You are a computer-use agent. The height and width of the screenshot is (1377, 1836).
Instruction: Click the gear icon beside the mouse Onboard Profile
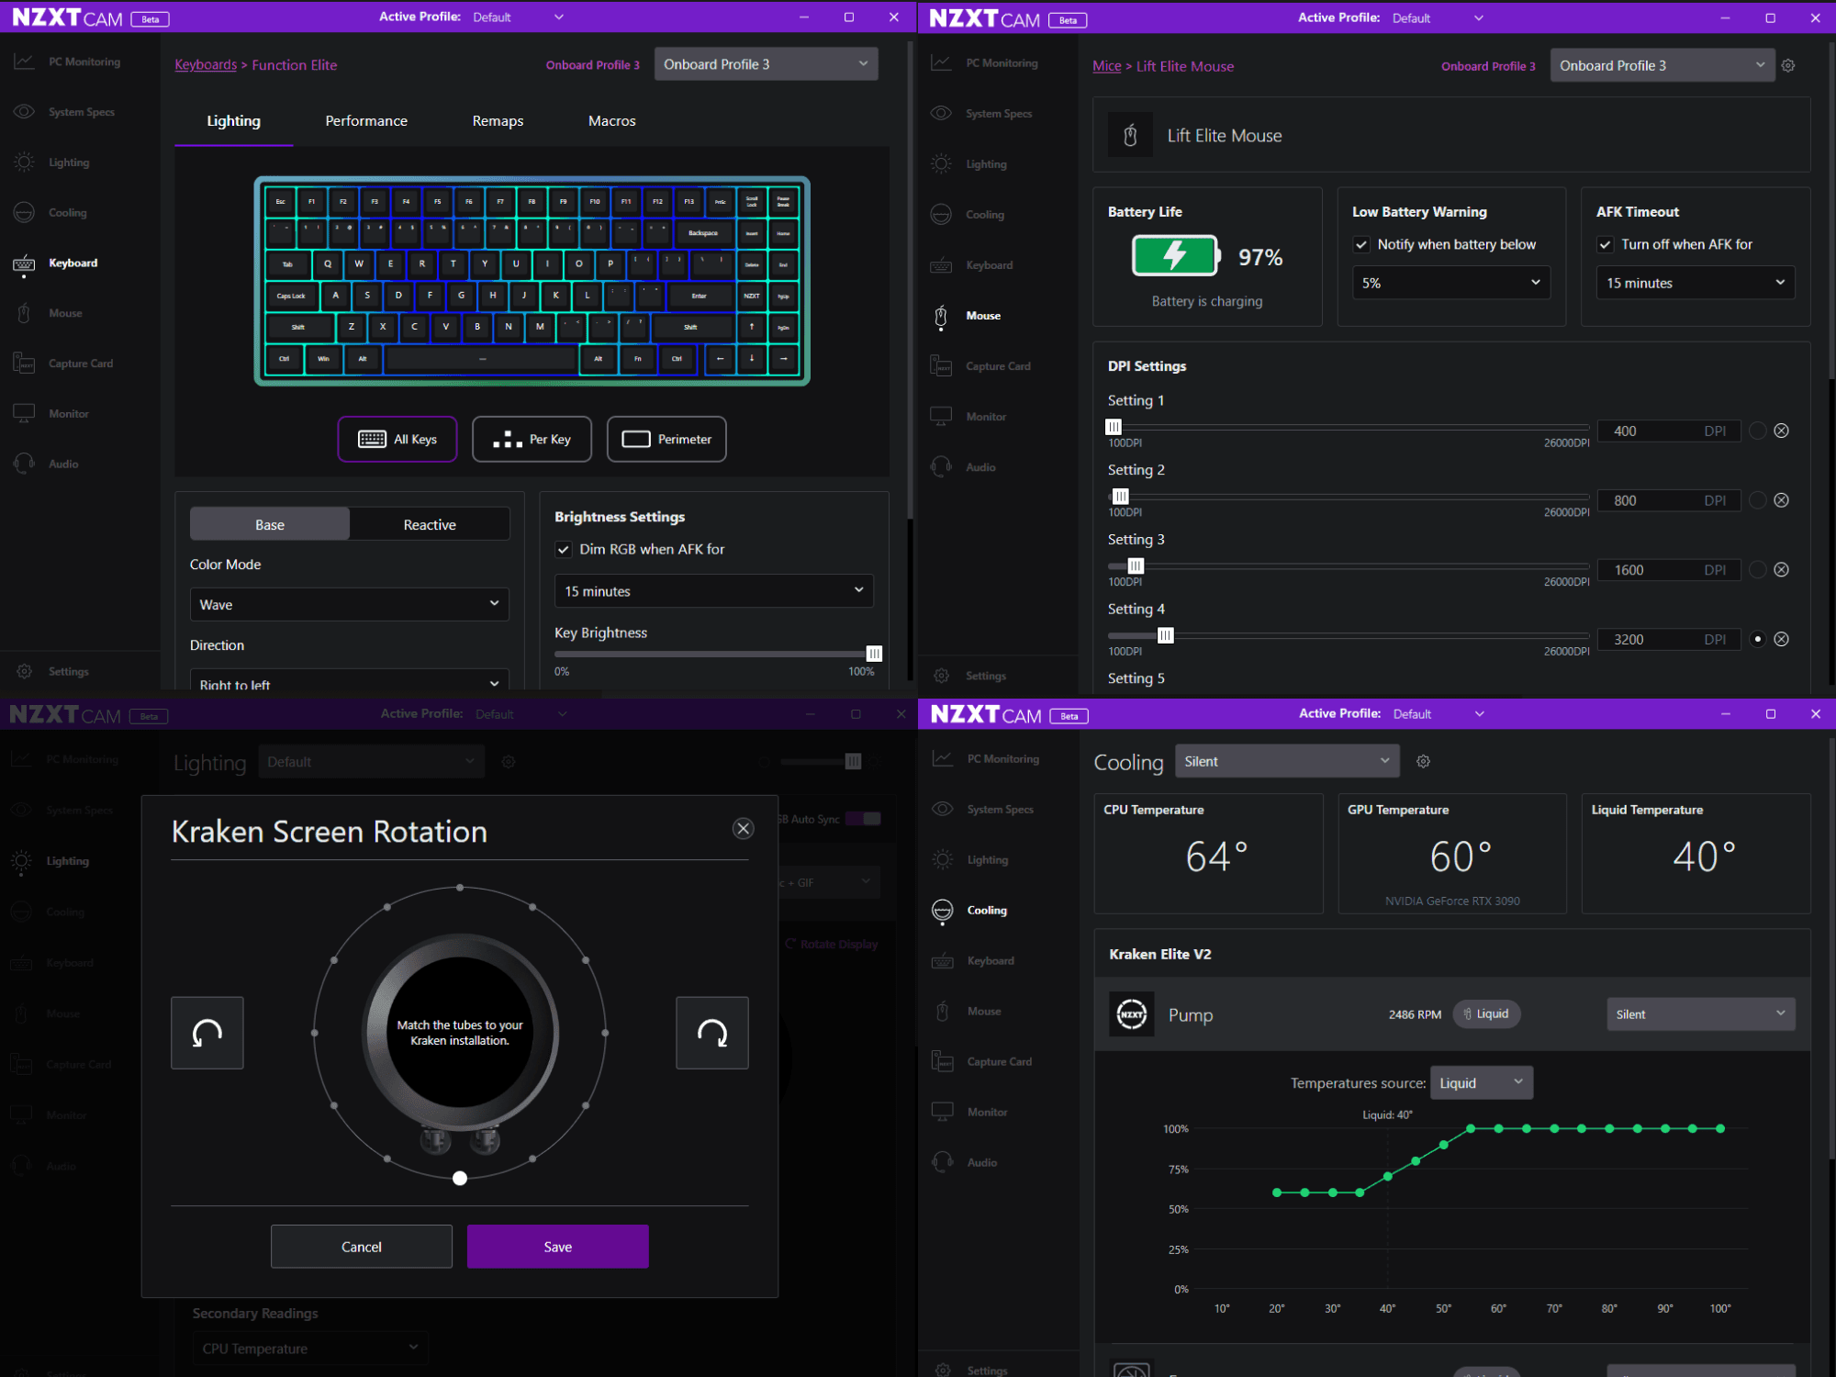pyautogui.click(x=1788, y=66)
